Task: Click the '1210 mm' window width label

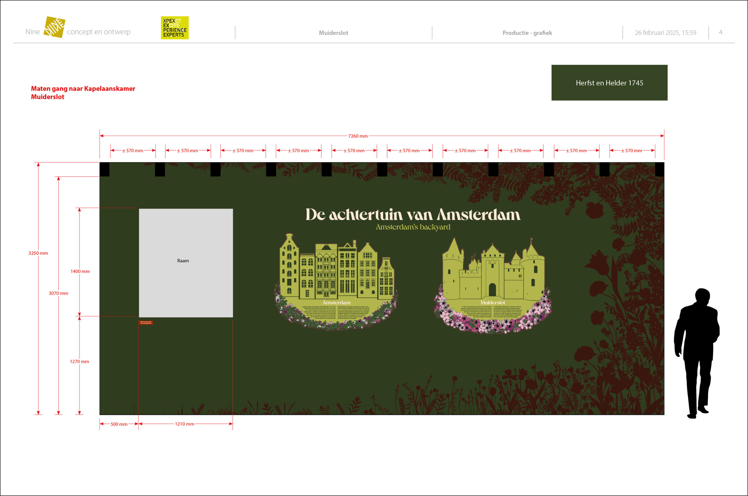Action: (x=184, y=424)
